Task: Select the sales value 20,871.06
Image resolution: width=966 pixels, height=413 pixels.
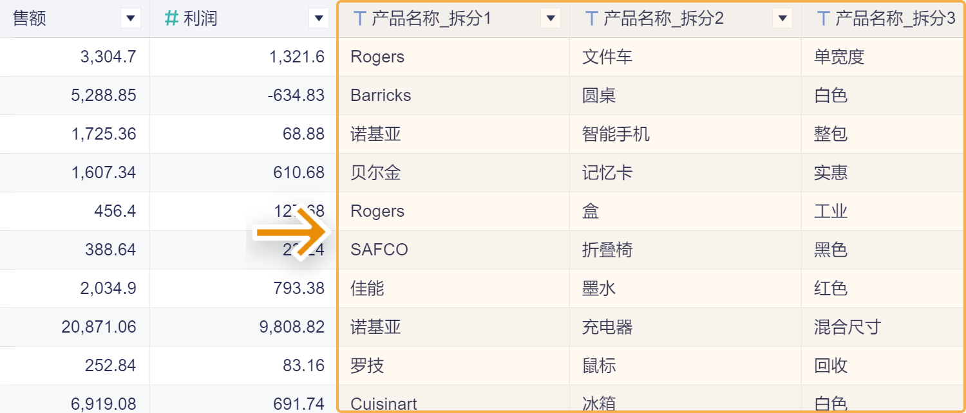Action: [x=99, y=327]
